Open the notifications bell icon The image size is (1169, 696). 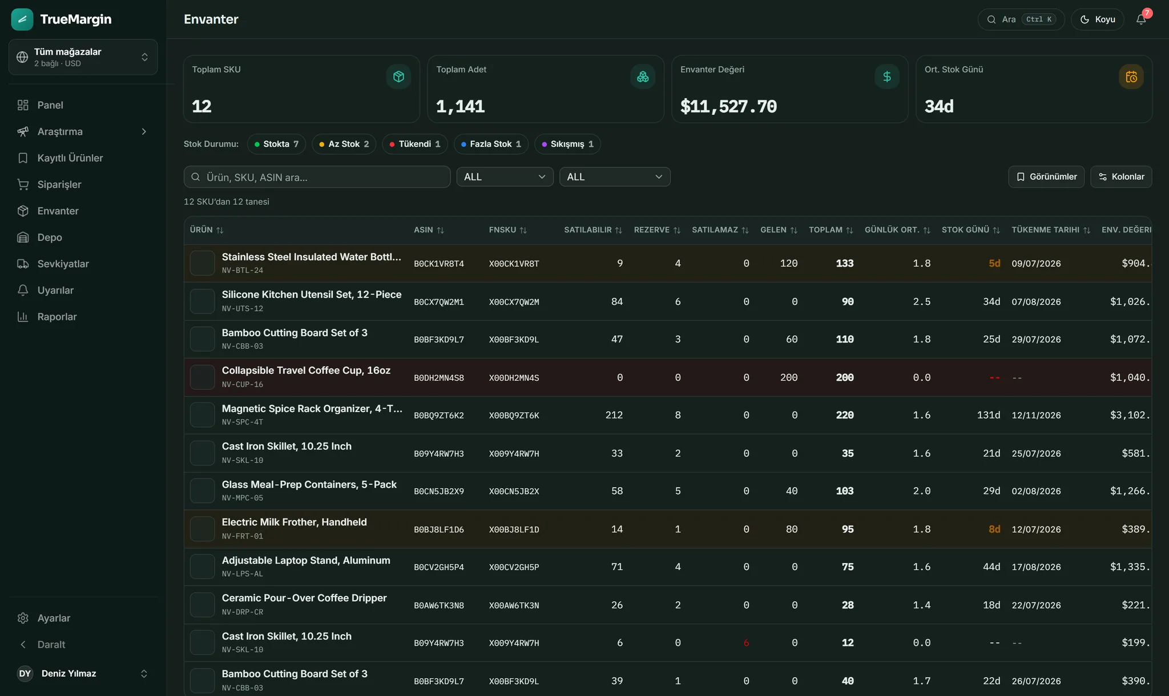1140,19
